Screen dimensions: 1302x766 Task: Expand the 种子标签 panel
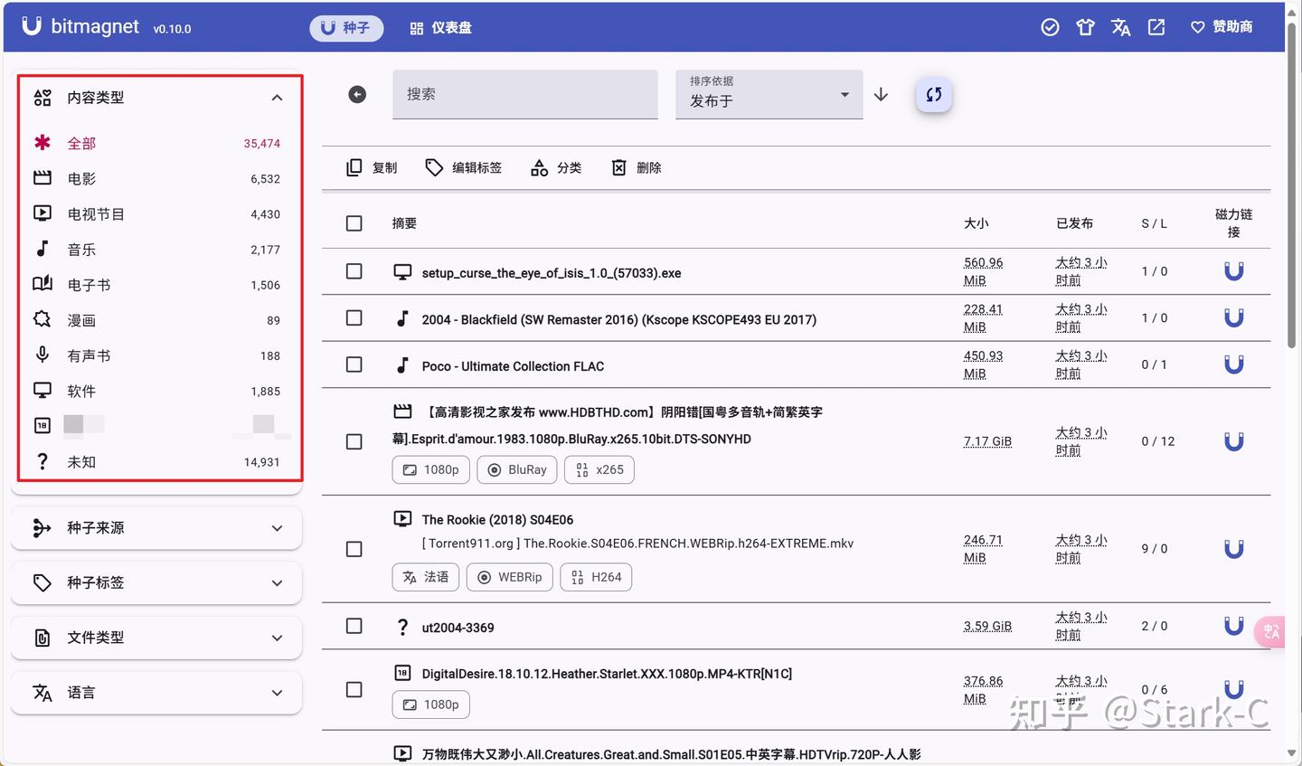click(156, 583)
